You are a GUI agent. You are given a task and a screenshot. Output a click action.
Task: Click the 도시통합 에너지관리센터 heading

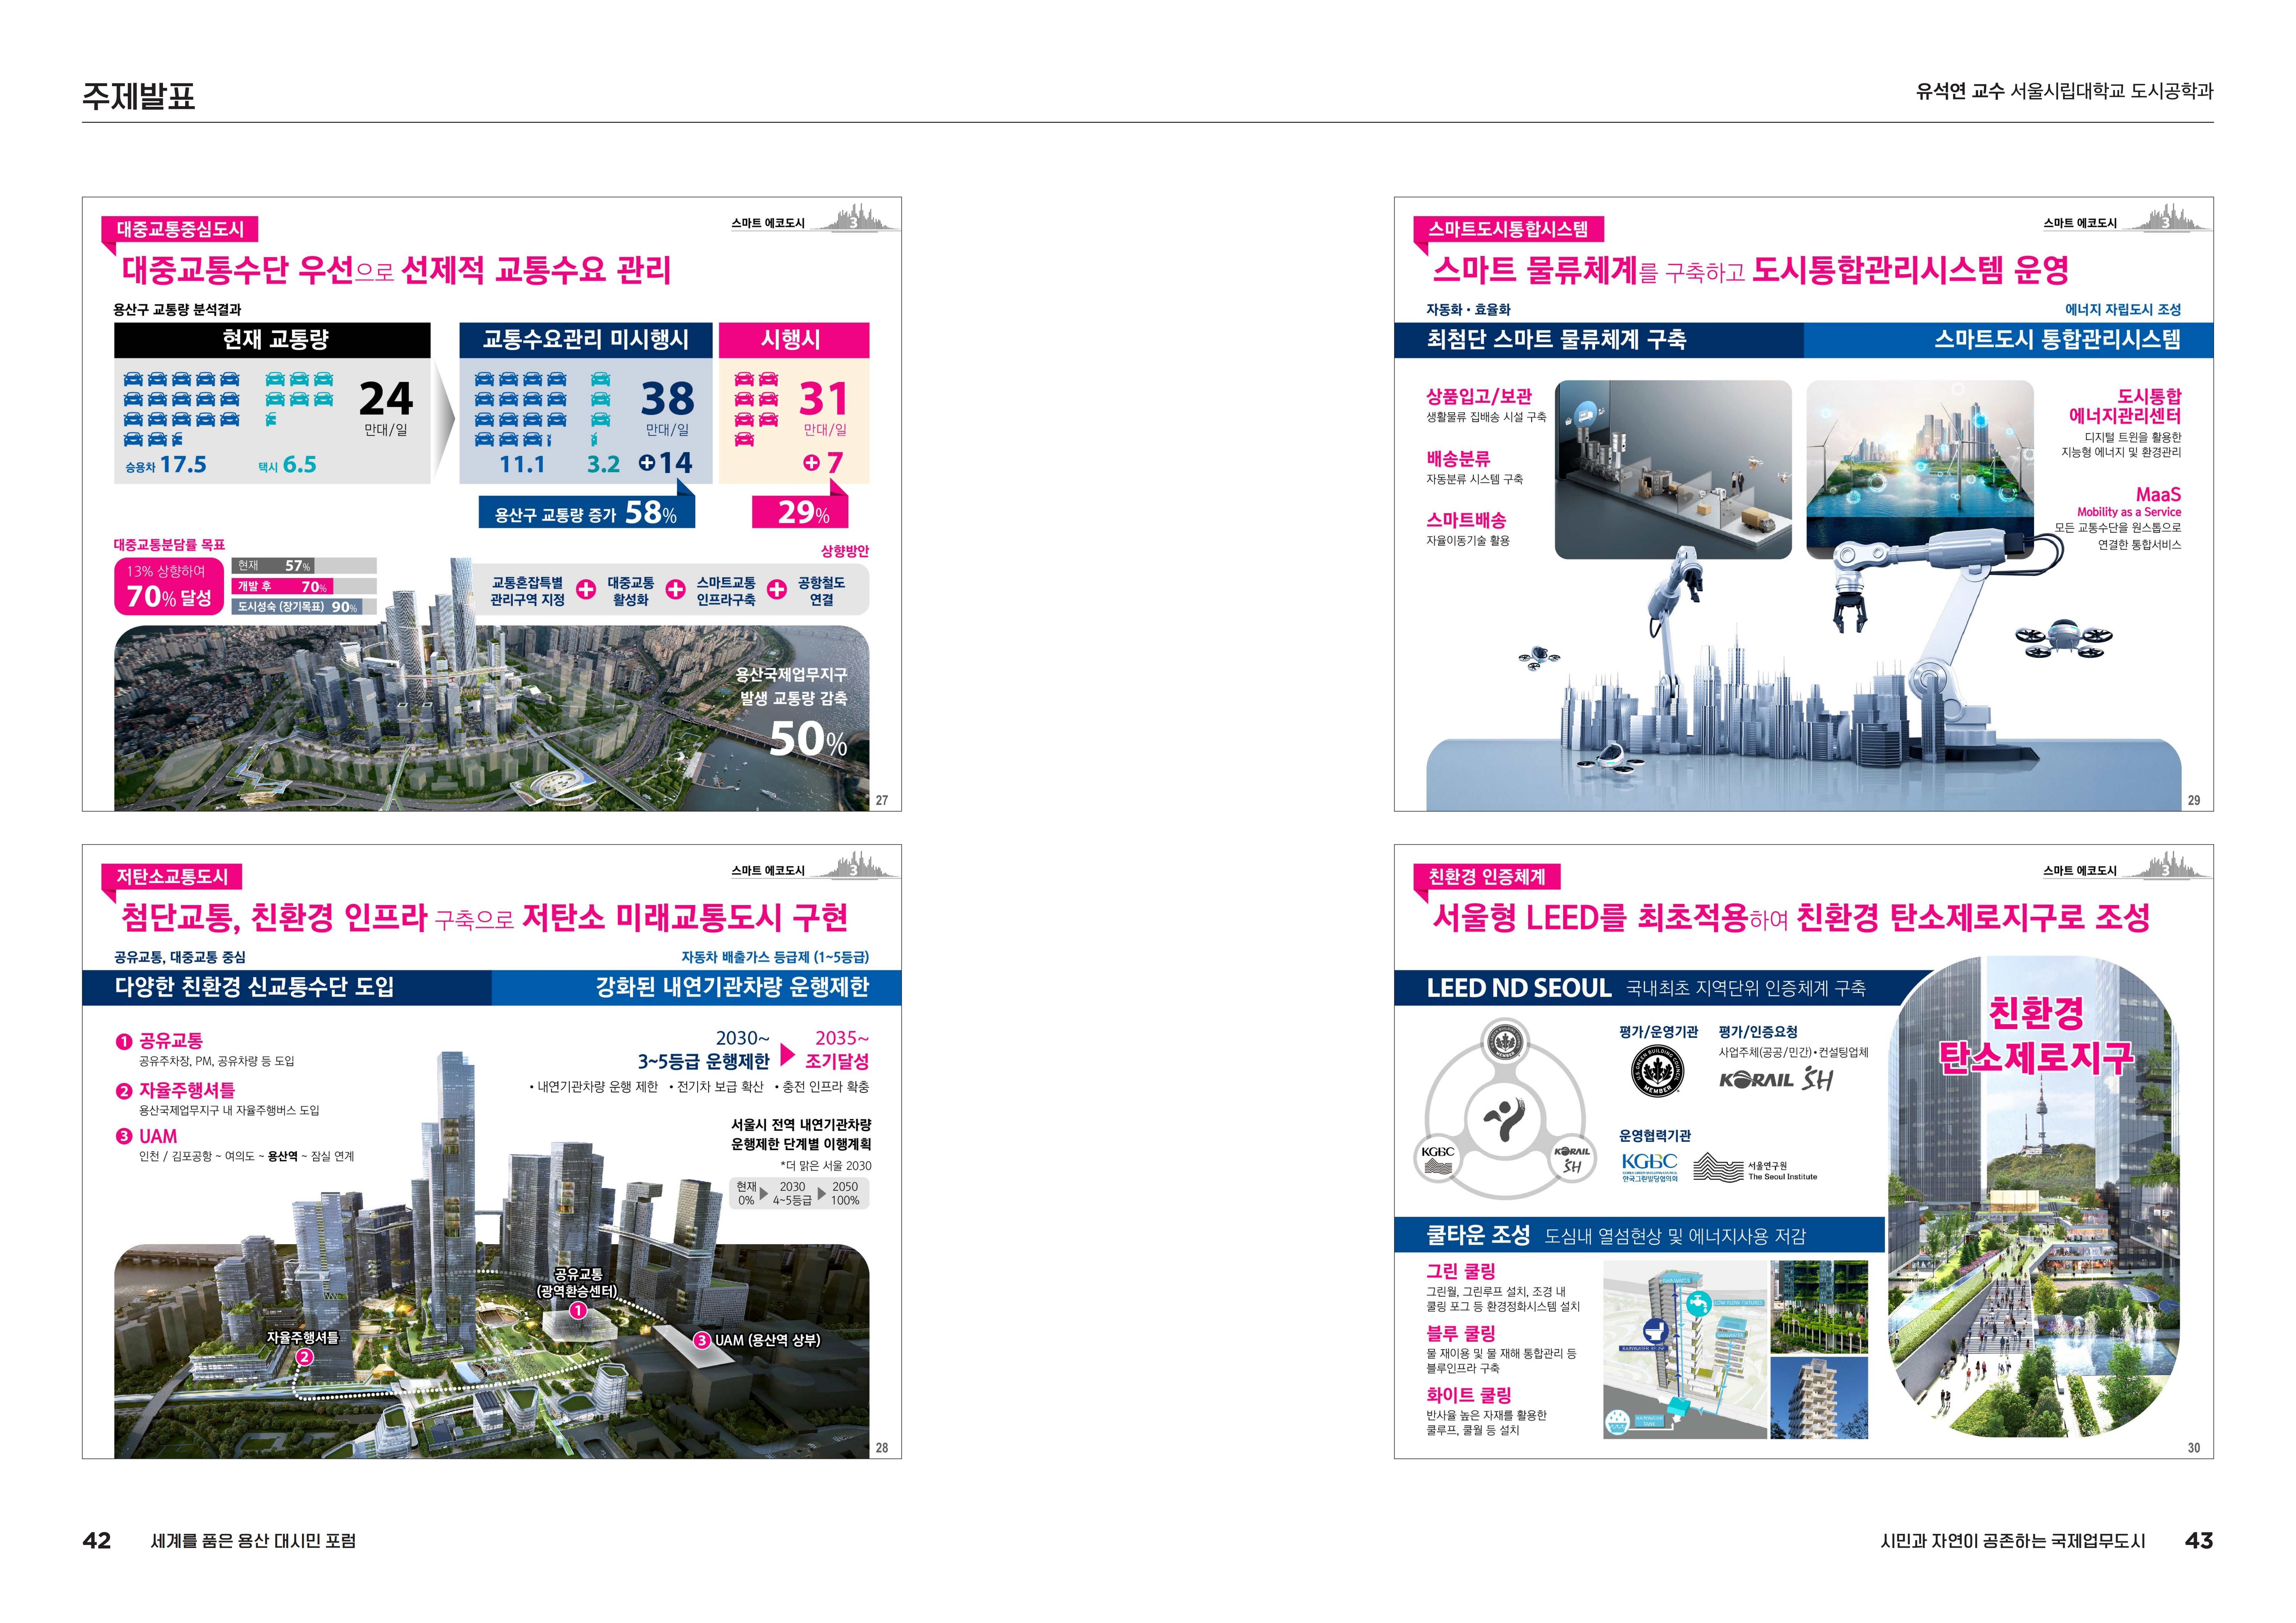pos(2125,406)
